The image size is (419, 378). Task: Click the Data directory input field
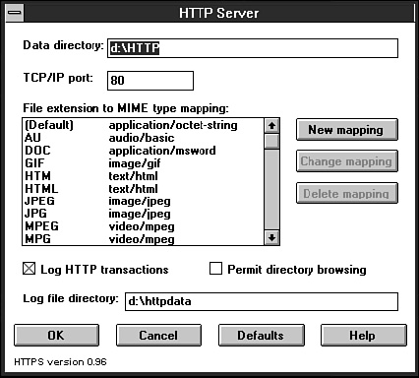253,48
